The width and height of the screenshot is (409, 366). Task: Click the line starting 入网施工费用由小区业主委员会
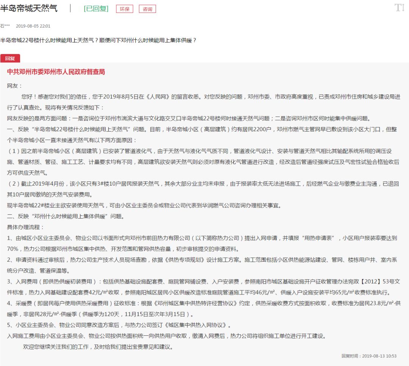[167, 336]
